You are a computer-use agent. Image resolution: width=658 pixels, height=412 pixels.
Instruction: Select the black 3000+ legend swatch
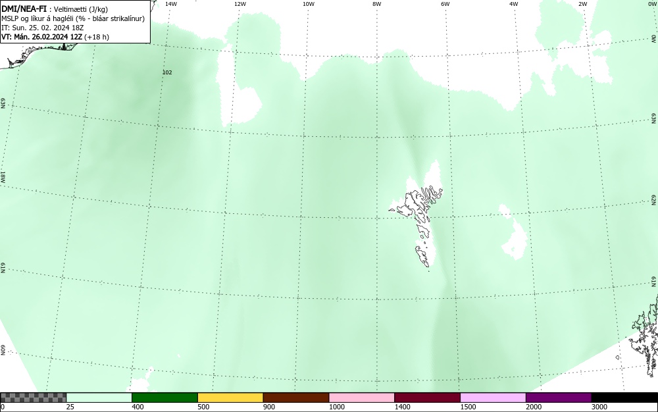click(624, 398)
